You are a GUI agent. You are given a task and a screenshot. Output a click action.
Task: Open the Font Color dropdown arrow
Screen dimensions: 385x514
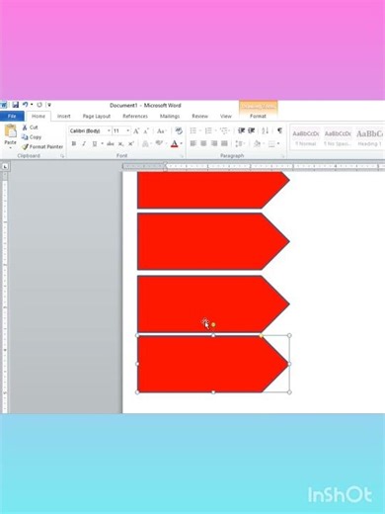pos(182,144)
